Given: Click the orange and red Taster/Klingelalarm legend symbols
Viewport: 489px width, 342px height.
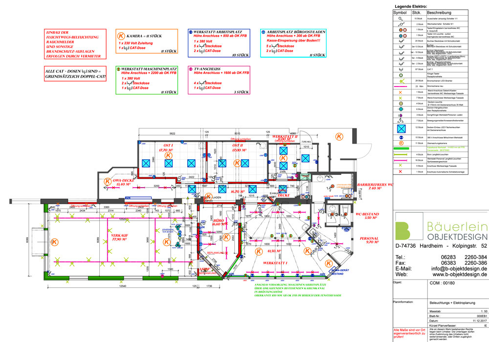Looking at the screenshot, I should (x=403, y=30).
